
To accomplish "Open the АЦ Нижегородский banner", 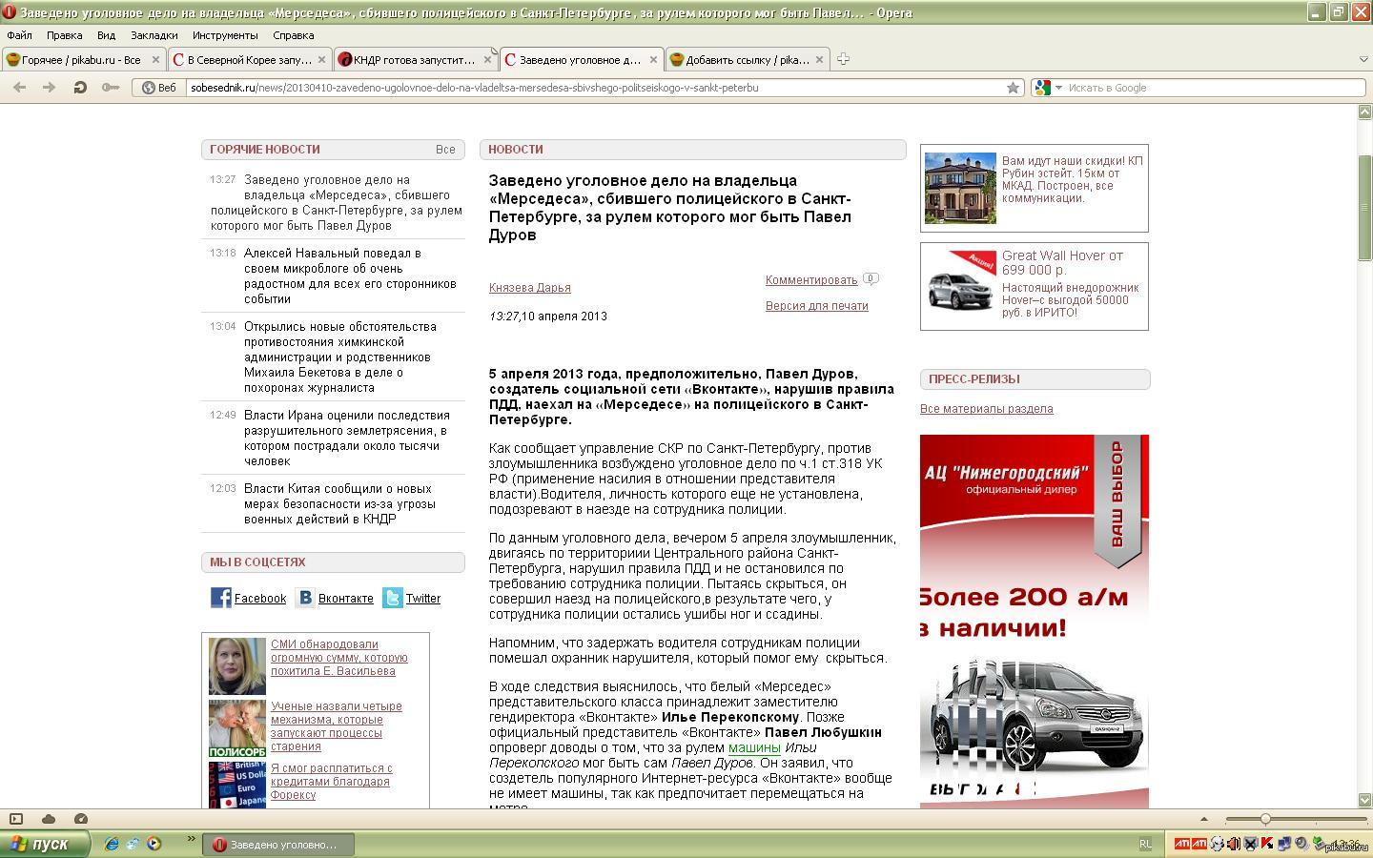I will 1035,622.
